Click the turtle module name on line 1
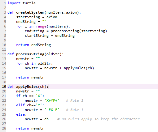This screenshot has height=132, width=158. click(29, 3)
